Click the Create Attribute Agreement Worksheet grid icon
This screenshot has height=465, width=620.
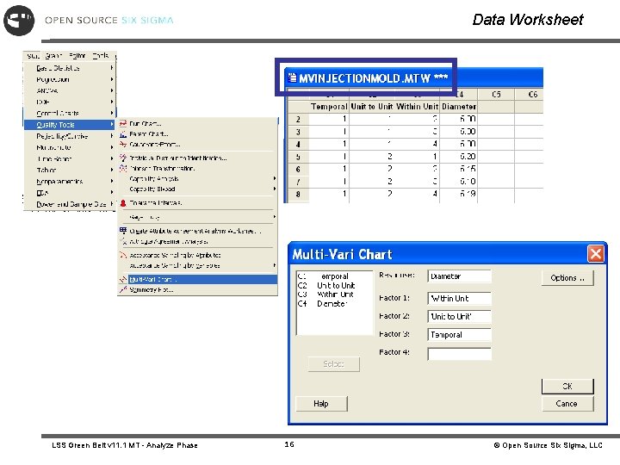pos(123,231)
